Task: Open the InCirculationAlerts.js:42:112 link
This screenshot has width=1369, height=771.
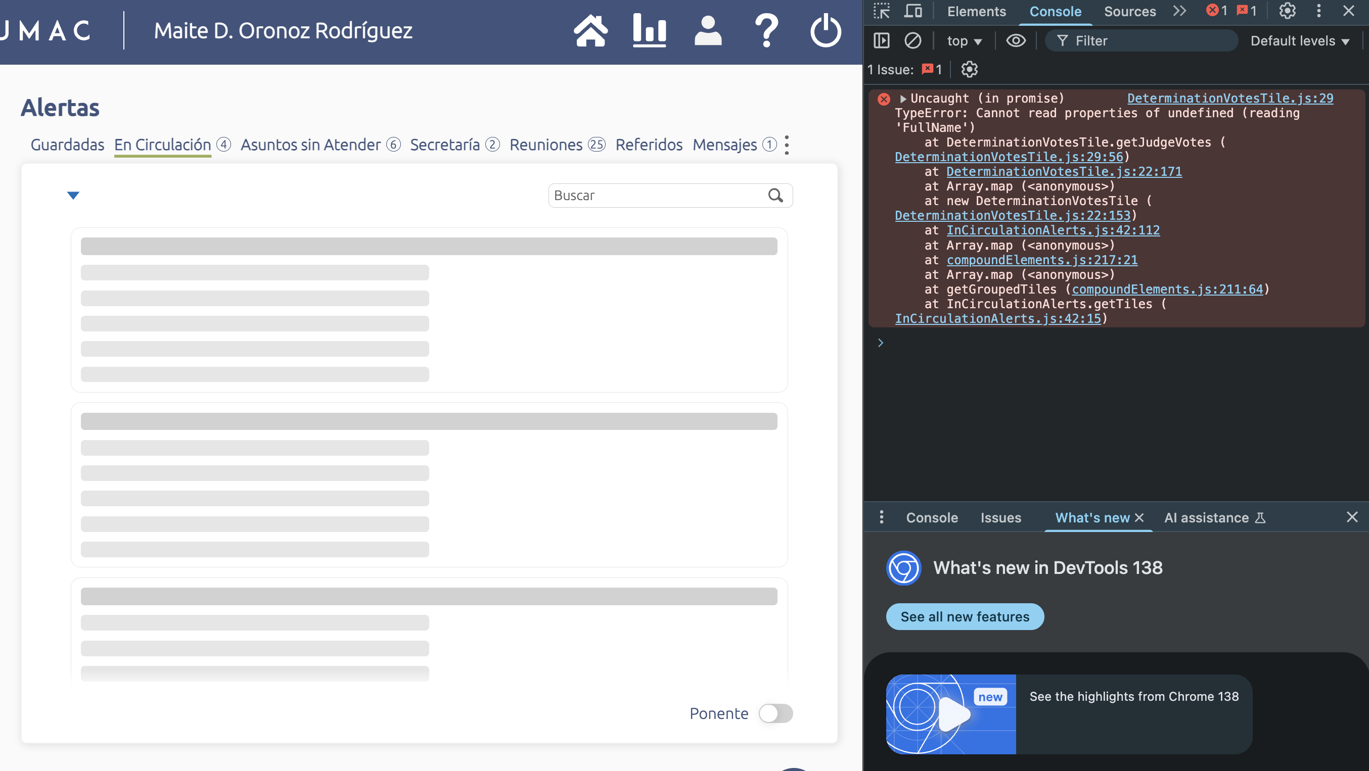Action: click(x=1053, y=230)
